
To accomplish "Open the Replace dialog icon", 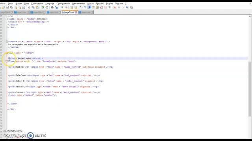I will (x=56, y=7).
